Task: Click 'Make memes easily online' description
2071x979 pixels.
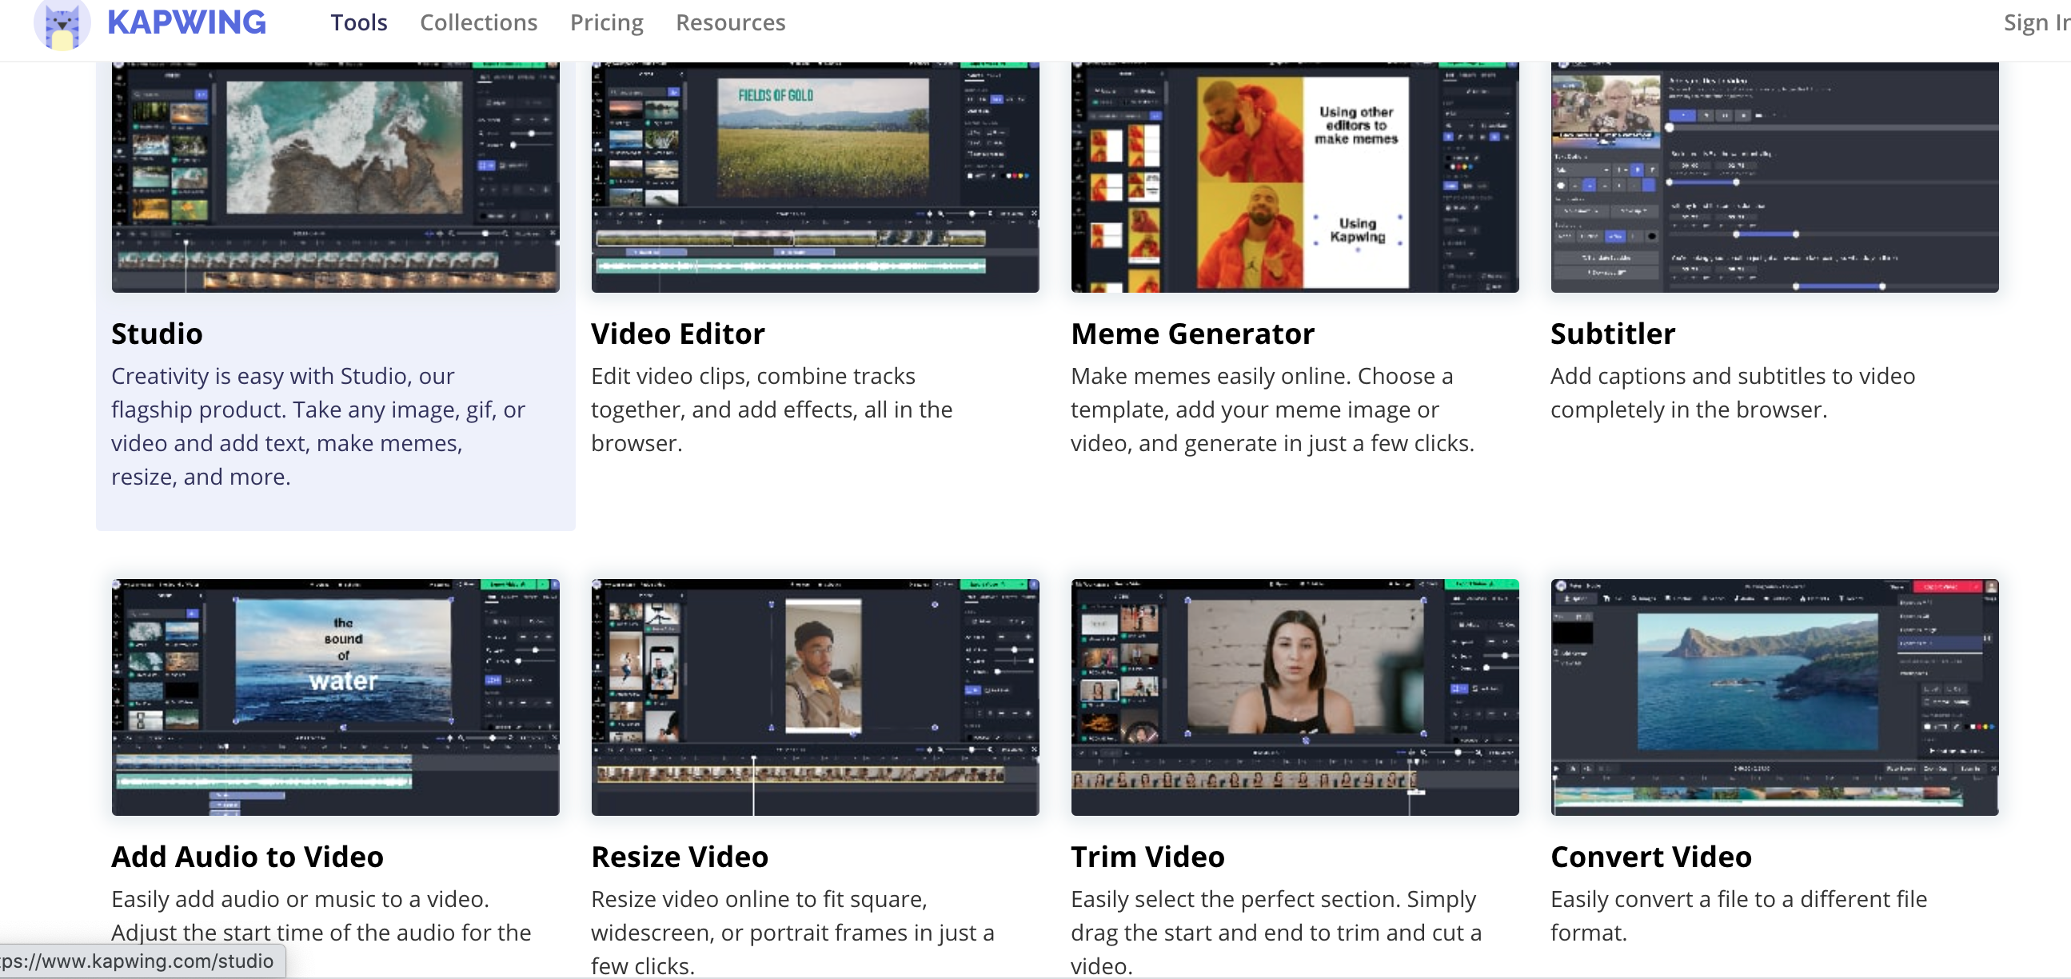Action: coord(1273,410)
